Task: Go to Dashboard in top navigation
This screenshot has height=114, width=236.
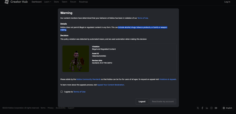Action: pos(36,2)
